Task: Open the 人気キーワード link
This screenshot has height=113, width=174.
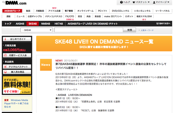Action: coord(147,30)
